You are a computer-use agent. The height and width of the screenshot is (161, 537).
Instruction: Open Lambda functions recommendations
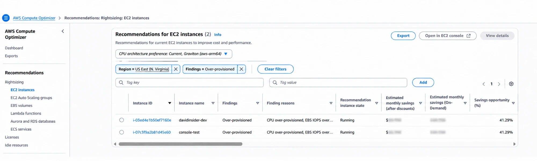[26, 114]
